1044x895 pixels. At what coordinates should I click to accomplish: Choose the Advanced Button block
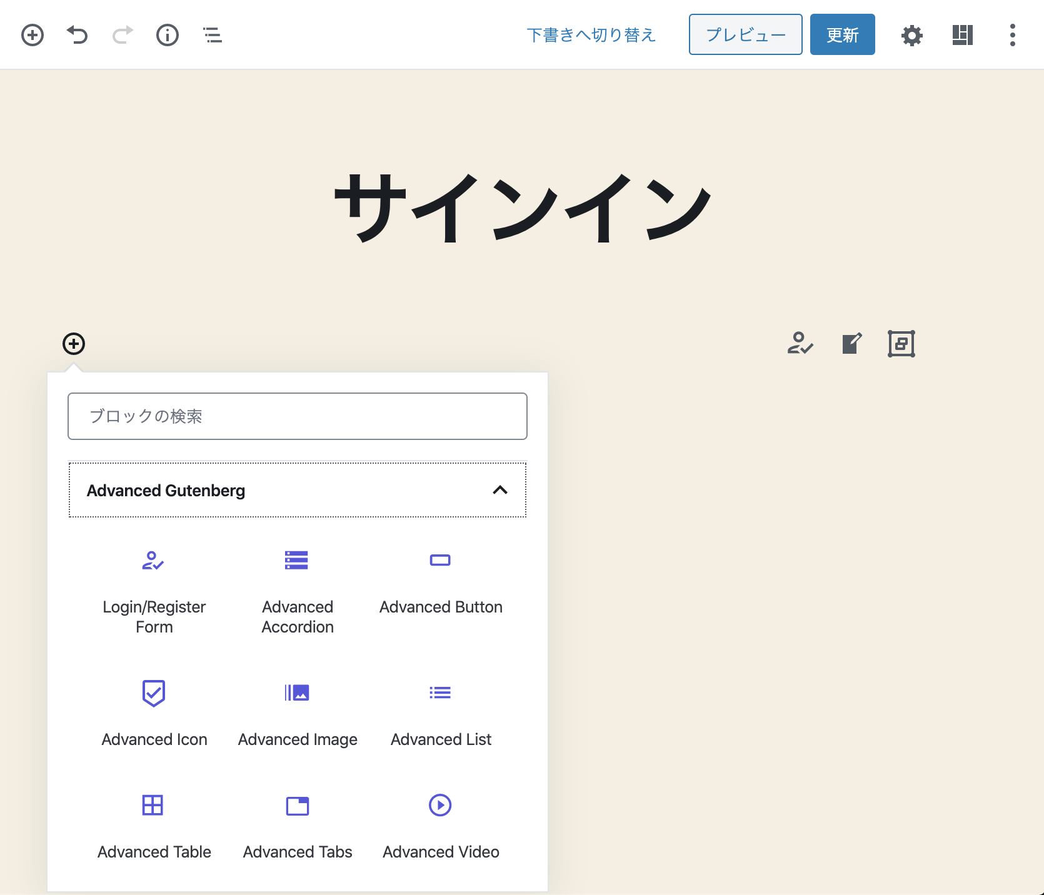pyautogui.click(x=440, y=581)
